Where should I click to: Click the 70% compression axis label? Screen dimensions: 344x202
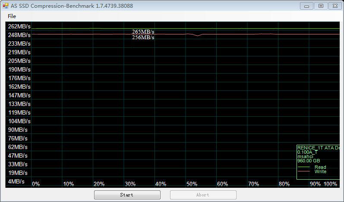(254, 184)
